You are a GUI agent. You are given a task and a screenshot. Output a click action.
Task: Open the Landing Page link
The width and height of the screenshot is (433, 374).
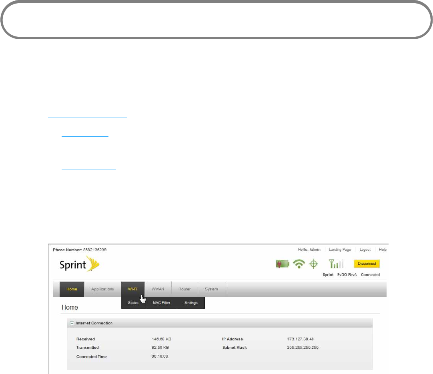click(x=340, y=250)
